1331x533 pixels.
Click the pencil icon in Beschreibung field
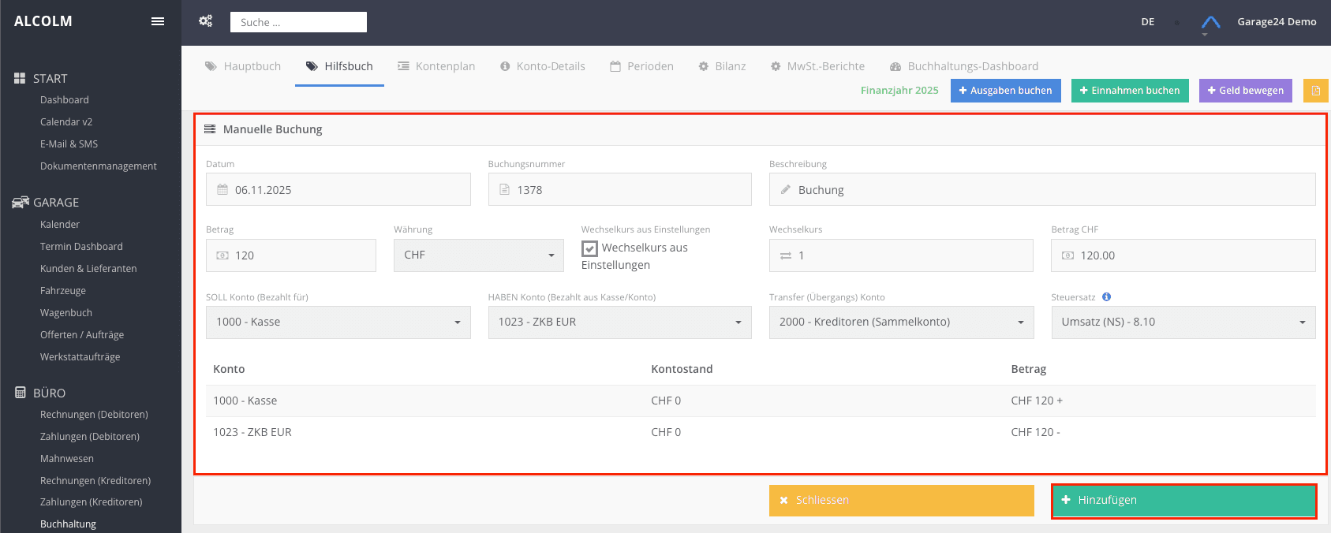point(786,190)
